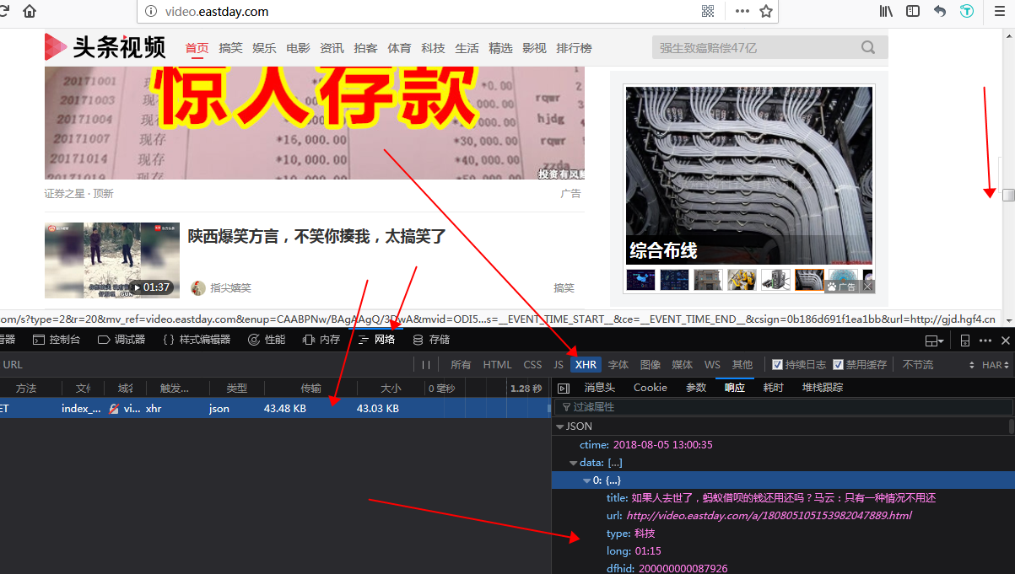The height and width of the screenshot is (574, 1015).
Task: Open 陕西爆笑方言 video title
Action: [316, 237]
